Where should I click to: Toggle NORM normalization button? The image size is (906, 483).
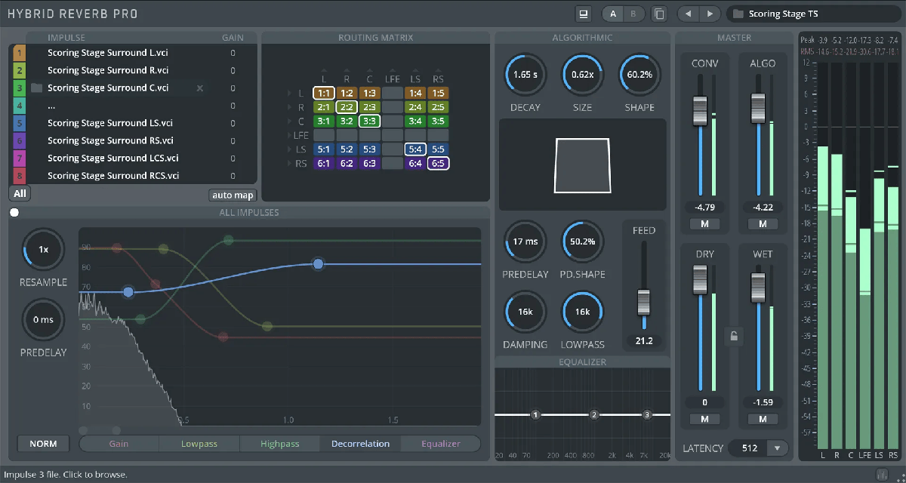tap(43, 444)
